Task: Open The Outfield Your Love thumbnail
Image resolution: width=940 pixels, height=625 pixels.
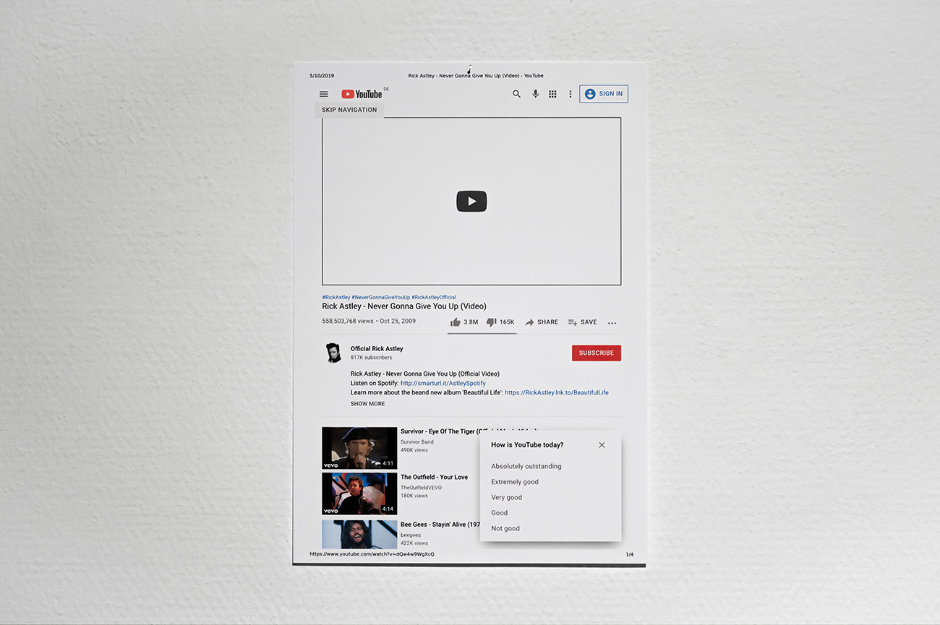Action: (x=359, y=493)
